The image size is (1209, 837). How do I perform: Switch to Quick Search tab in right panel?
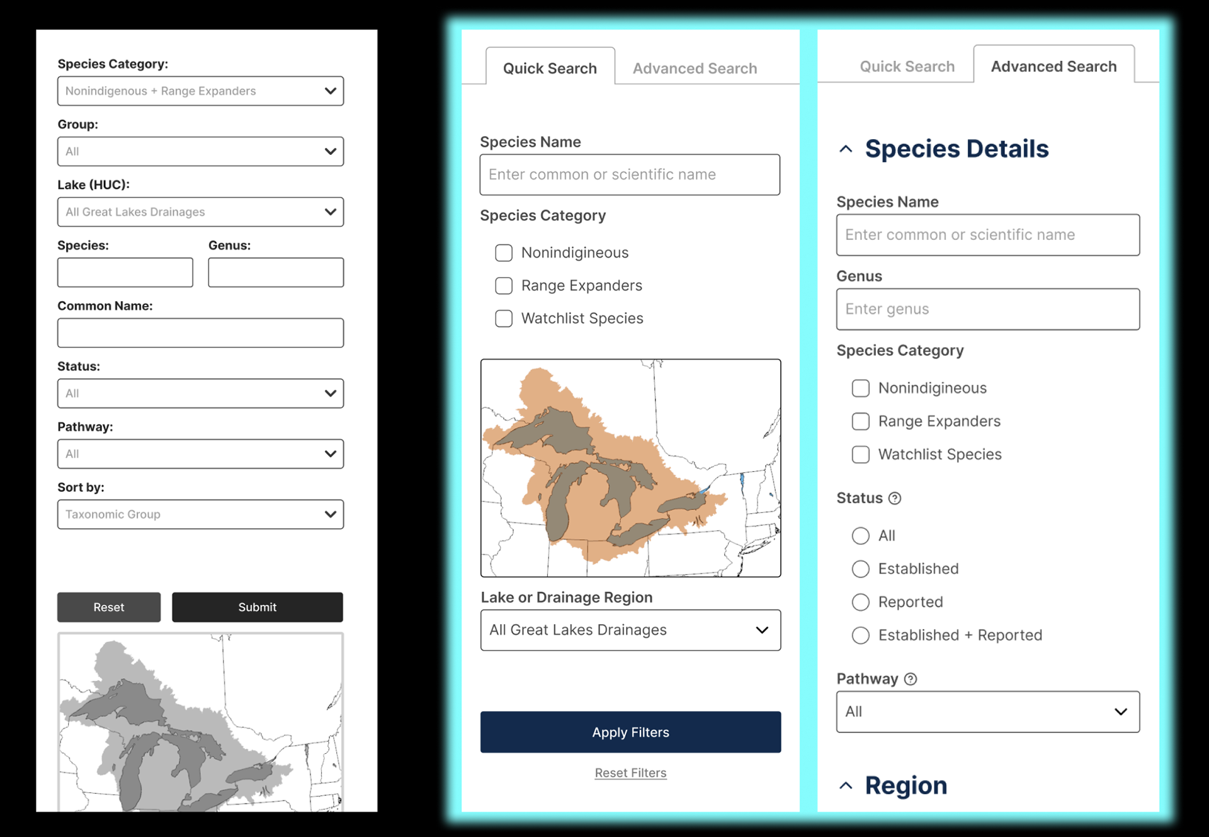point(907,66)
